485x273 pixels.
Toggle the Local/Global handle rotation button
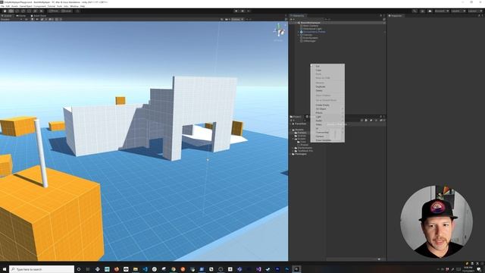[x=66, y=11]
